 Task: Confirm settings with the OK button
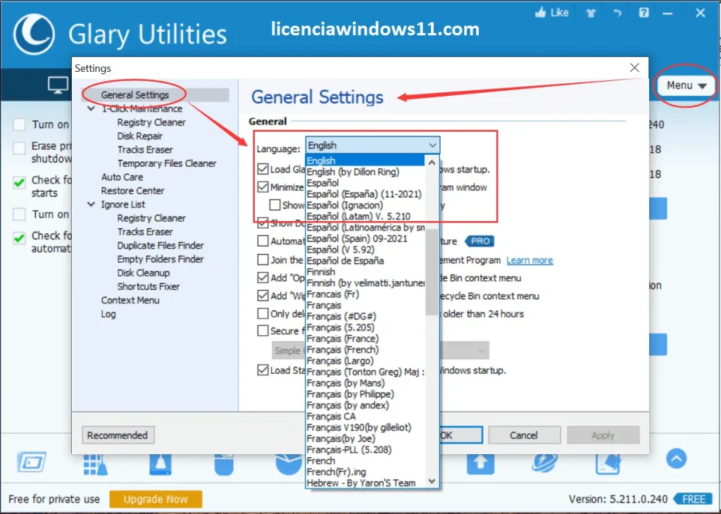click(460, 435)
